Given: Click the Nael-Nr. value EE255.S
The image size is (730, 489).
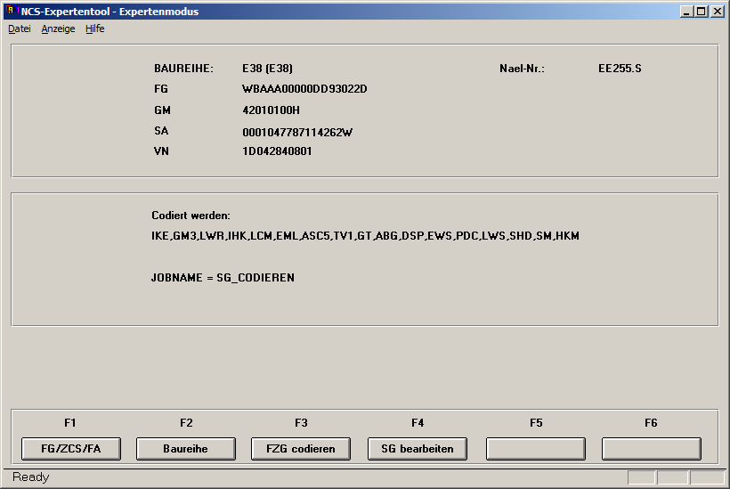Looking at the screenshot, I should [620, 68].
